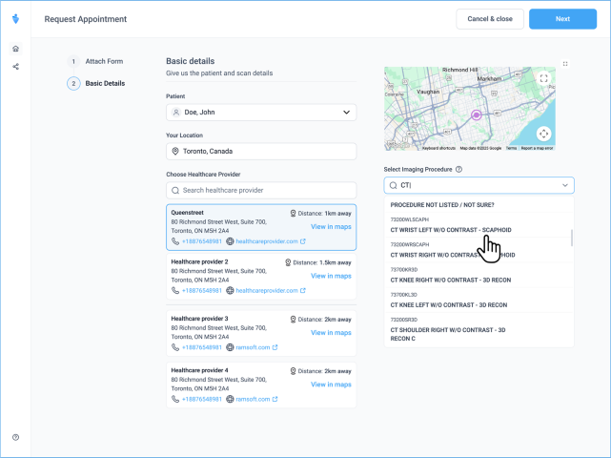This screenshot has height=458, width=611.
Task: Toggle fullscreen view on the map
Action: coord(543,79)
